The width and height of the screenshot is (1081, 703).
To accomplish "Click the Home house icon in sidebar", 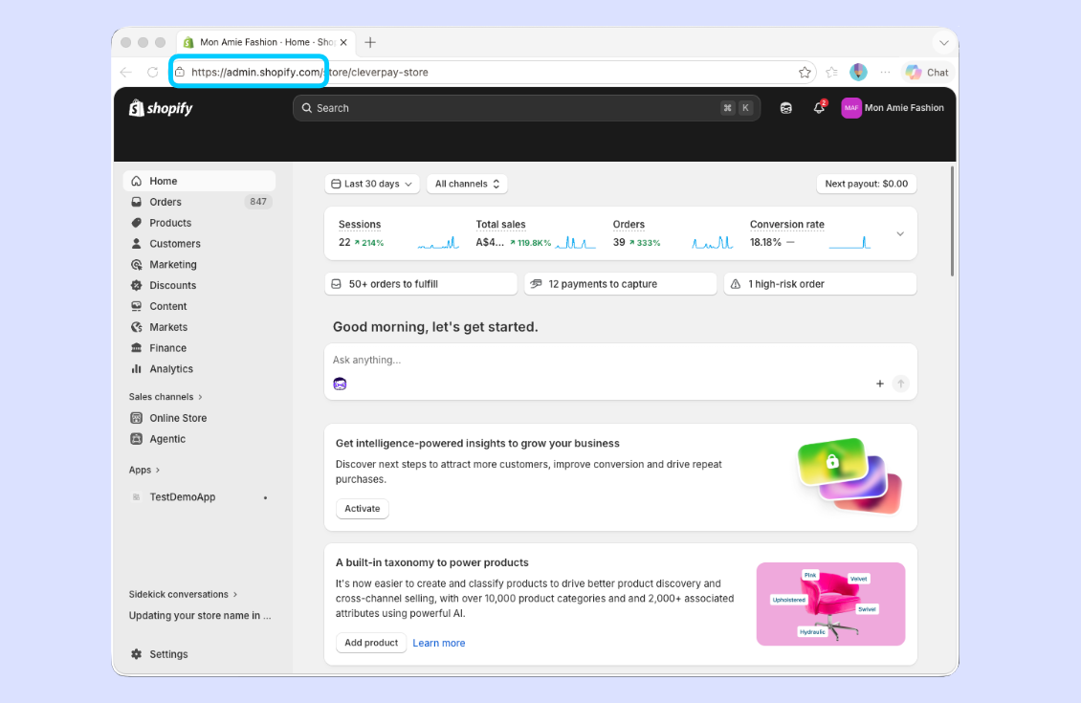I will 137,182.
